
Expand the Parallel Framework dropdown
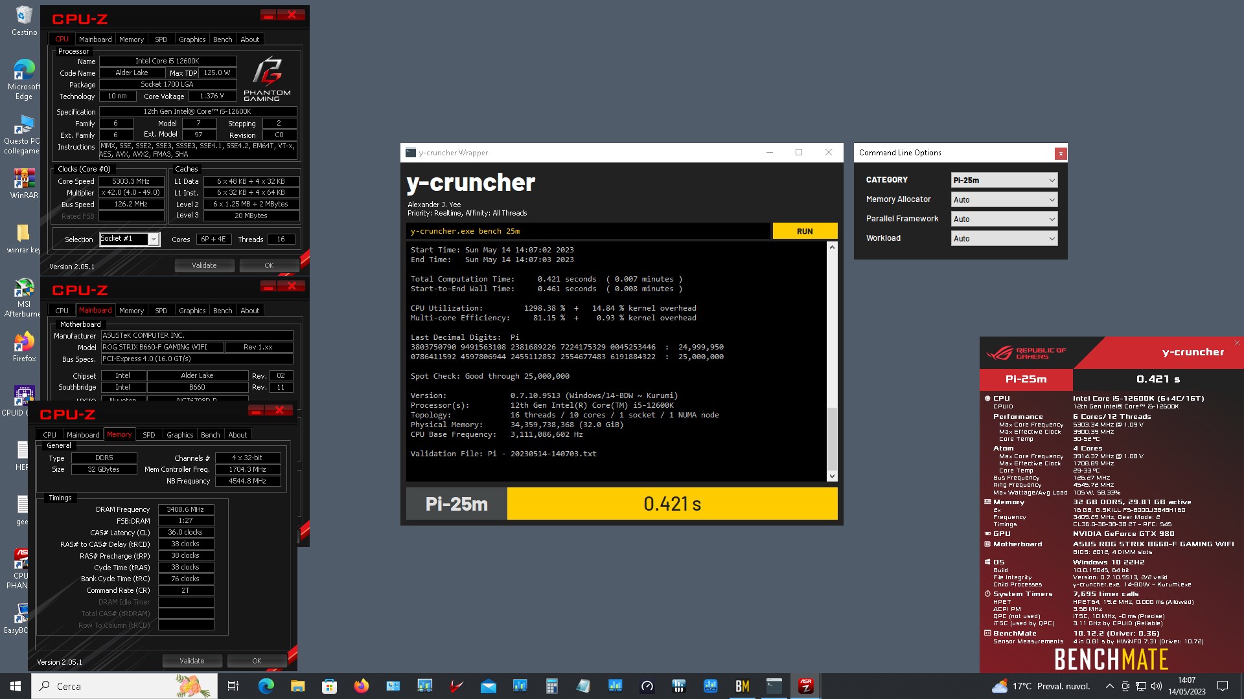click(1004, 219)
